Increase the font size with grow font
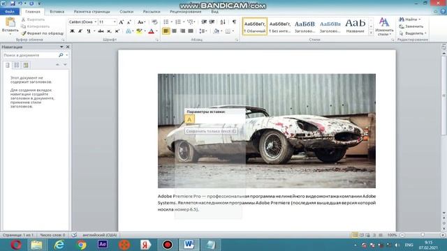This screenshot has width=447, height=251. point(121,22)
